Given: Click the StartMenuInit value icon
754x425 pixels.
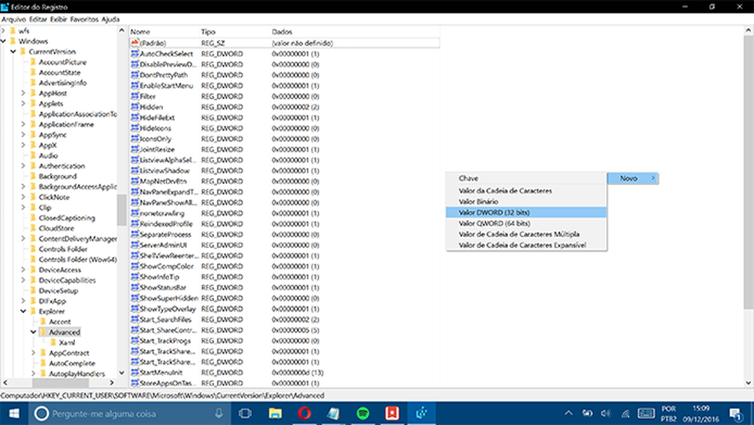Looking at the screenshot, I should tap(135, 373).
